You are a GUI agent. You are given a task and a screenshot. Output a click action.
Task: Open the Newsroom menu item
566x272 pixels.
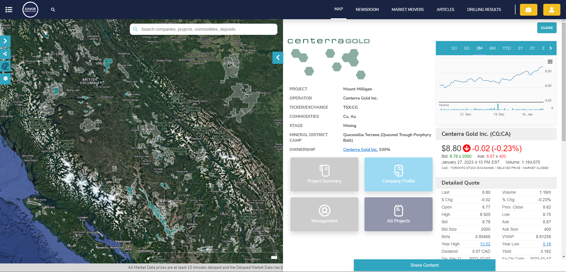pos(367,9)
